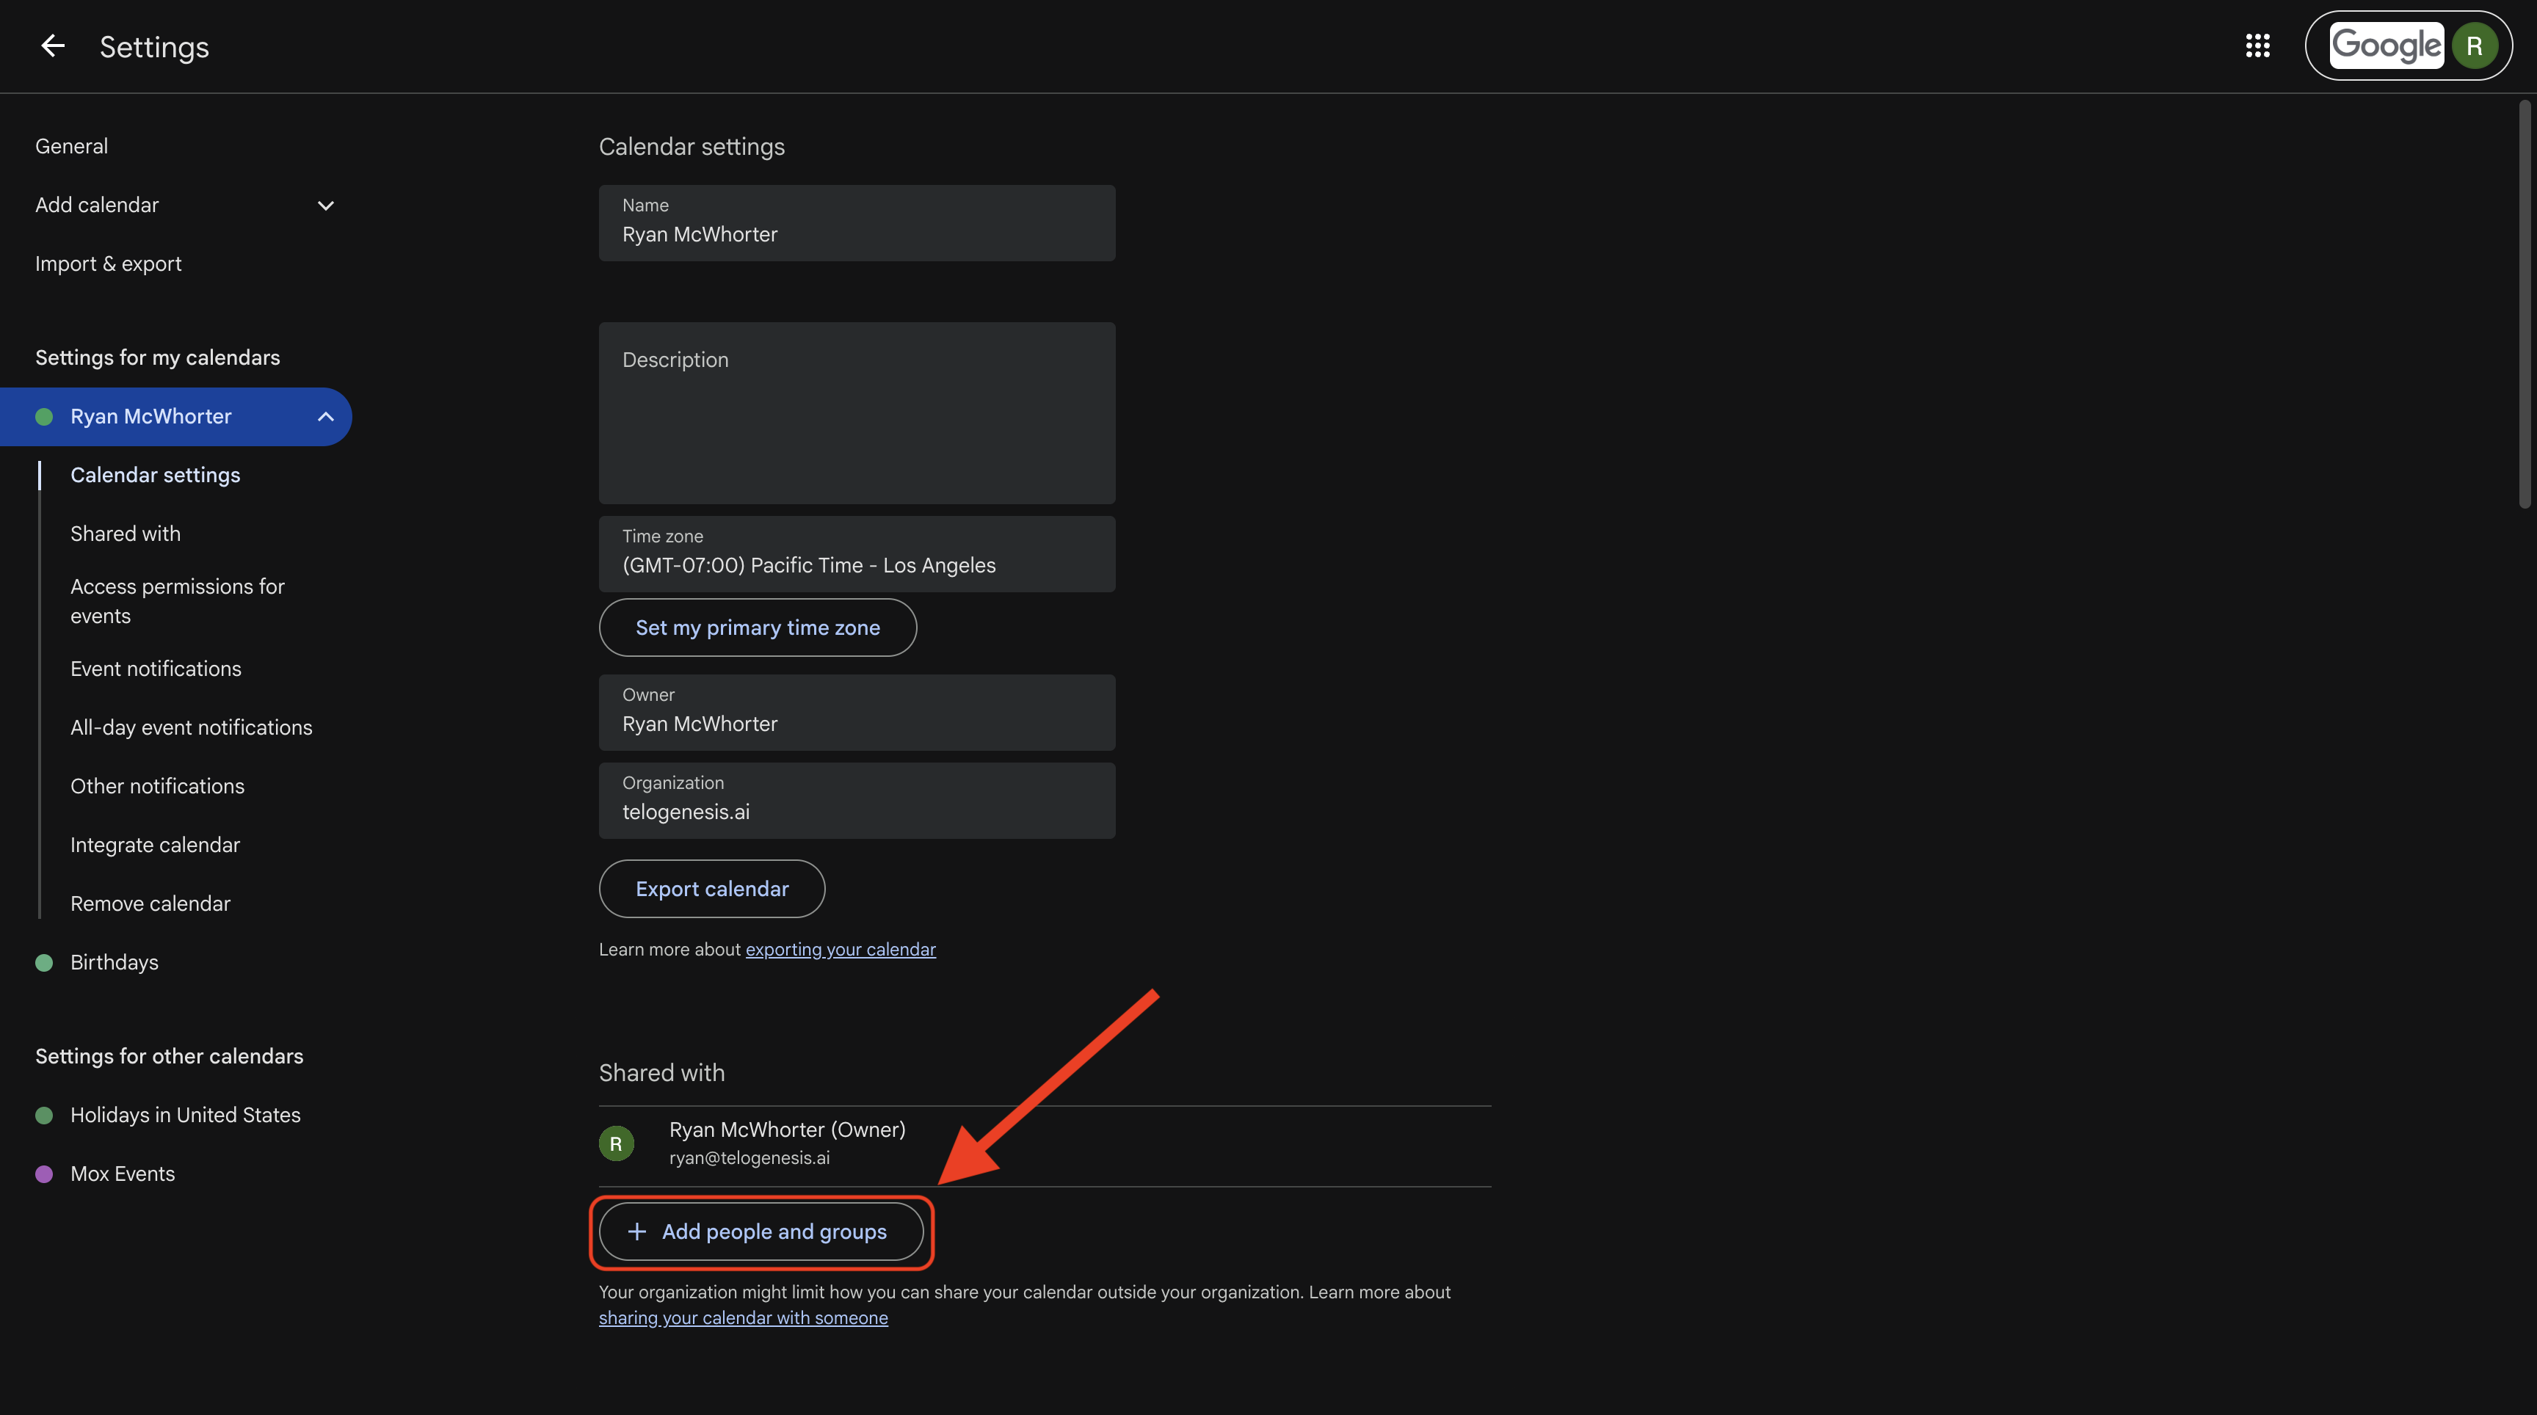Screen dimensions: 2537x1415
Task: Open the Time zone selector
Action: (856, 554)
